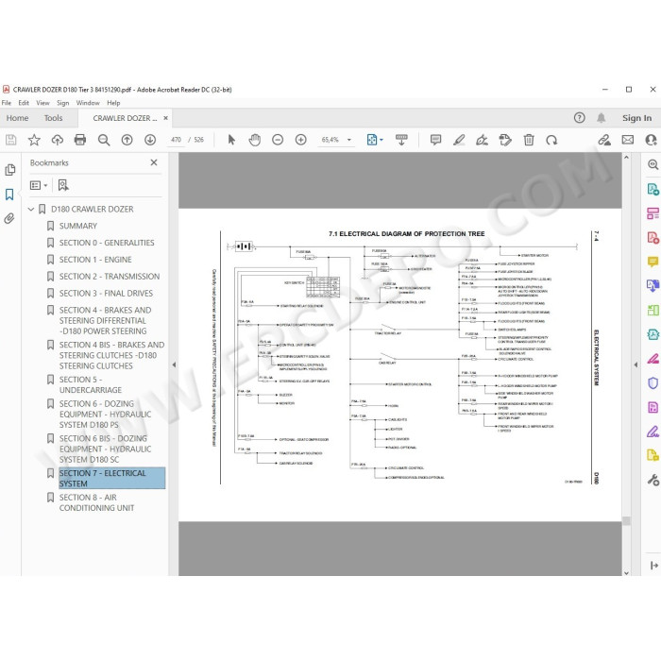Activate the Hand pan tool
The height and width of the screenshot is (661, 661).
pyautogui.click(x=255, y=140)
